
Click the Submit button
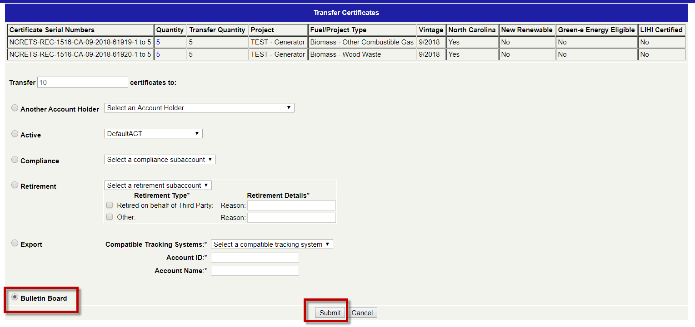coord(330,313)
